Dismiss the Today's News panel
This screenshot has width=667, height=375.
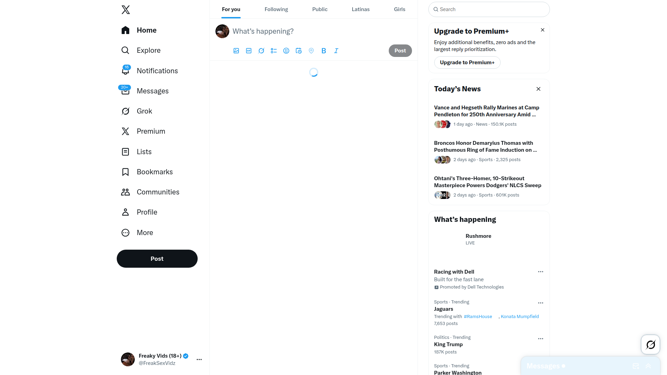click(x=538, y=89)
